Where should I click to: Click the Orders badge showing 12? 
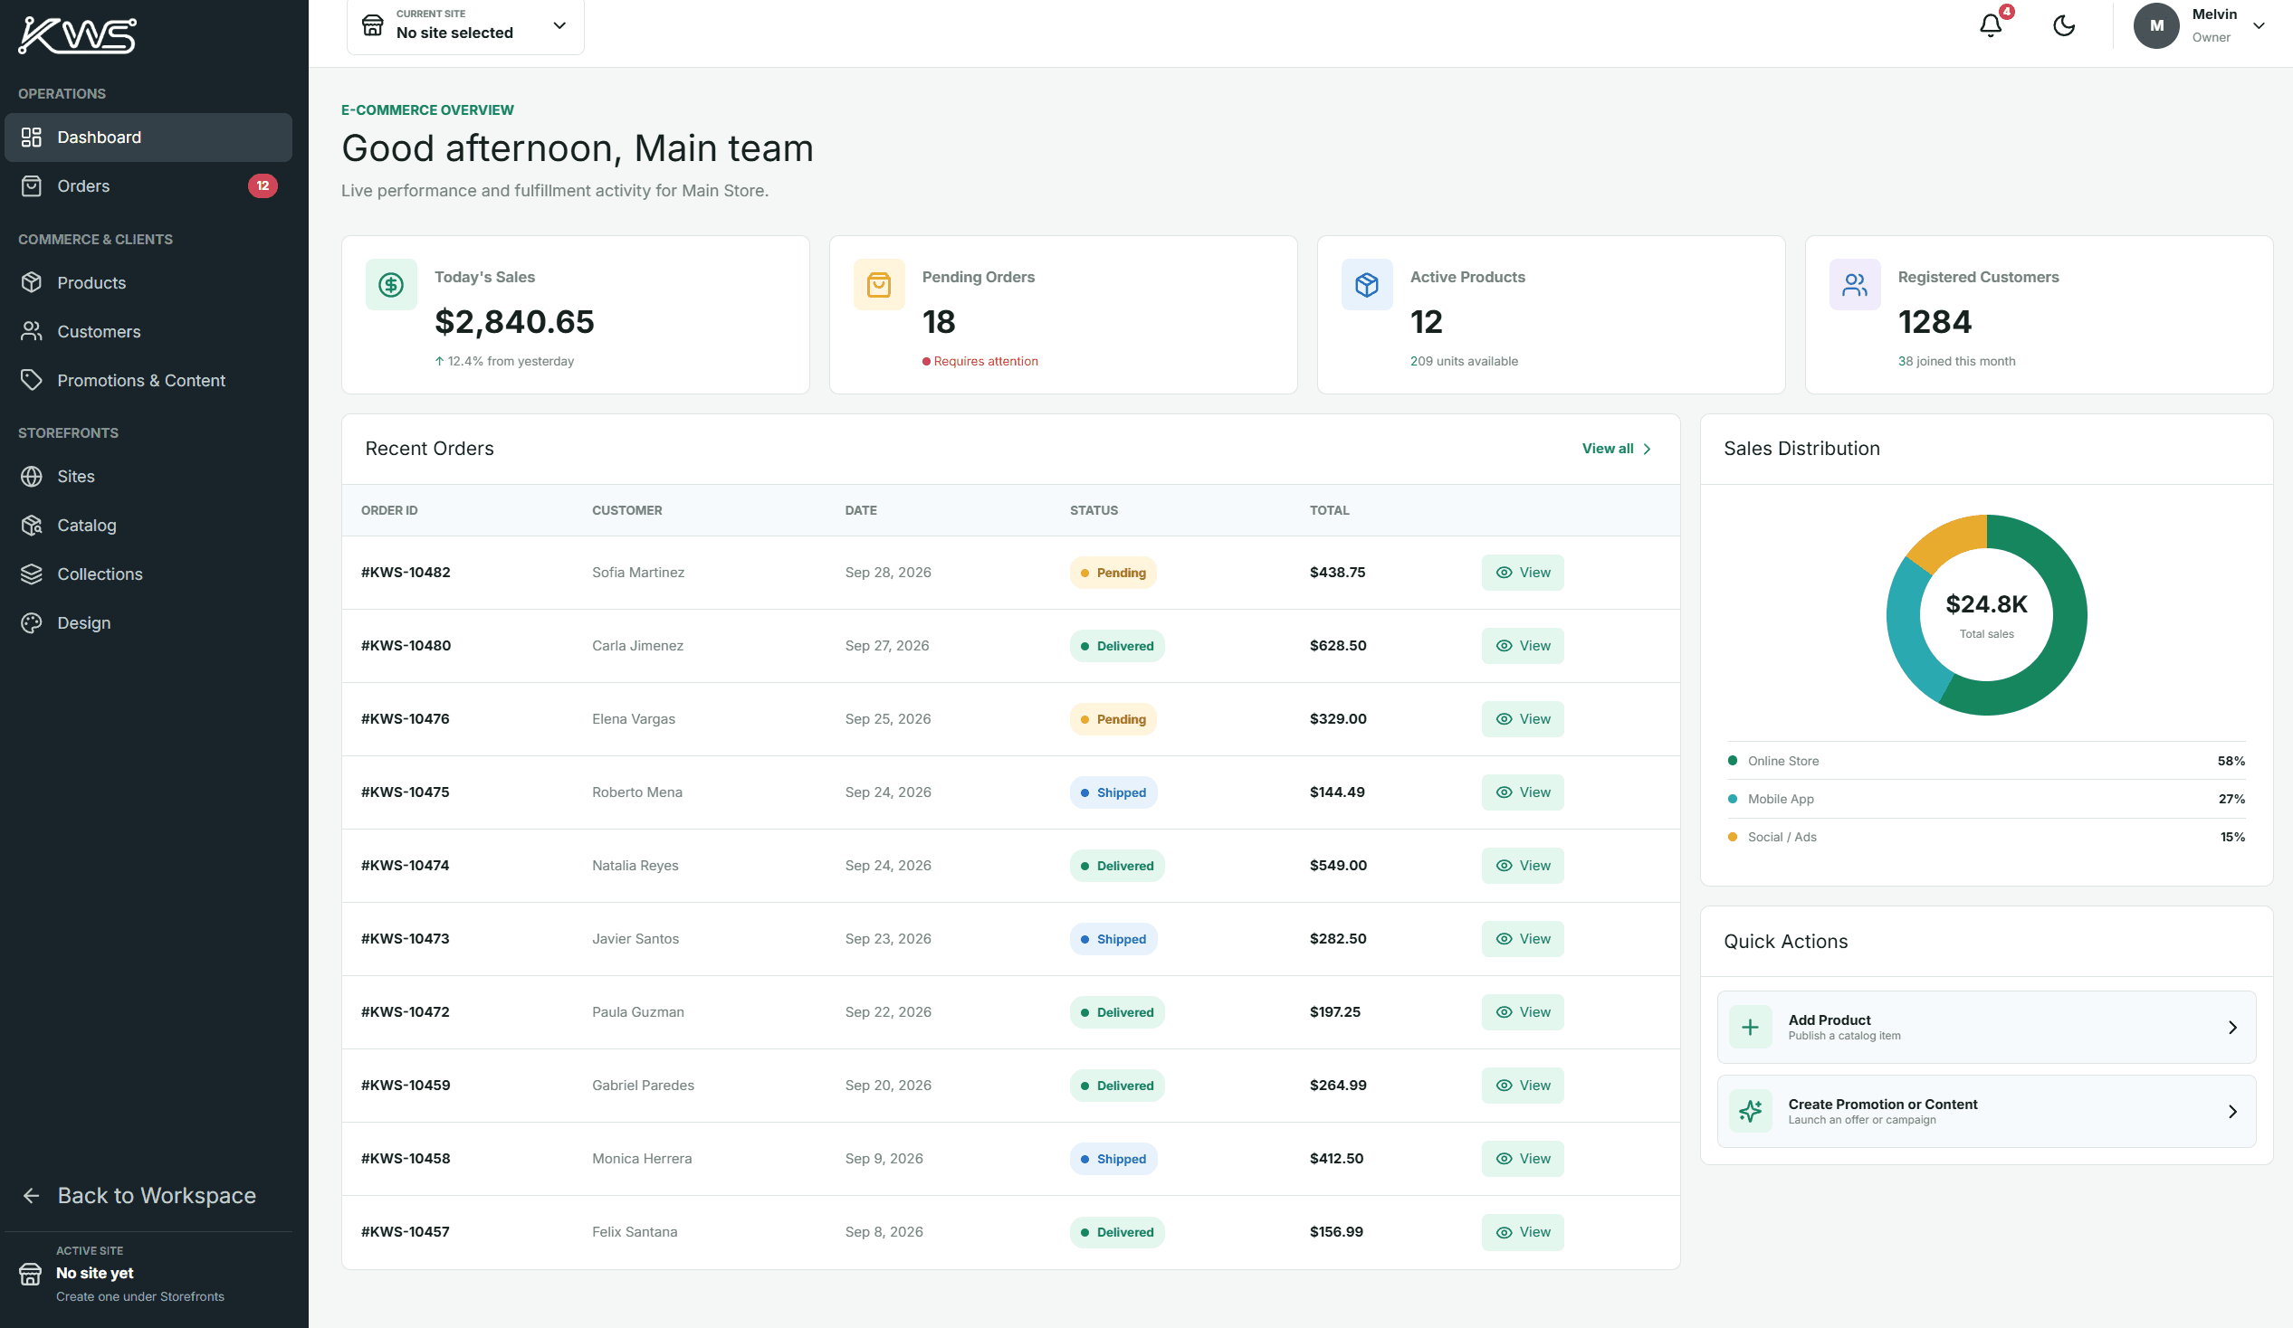click(262, 185)
